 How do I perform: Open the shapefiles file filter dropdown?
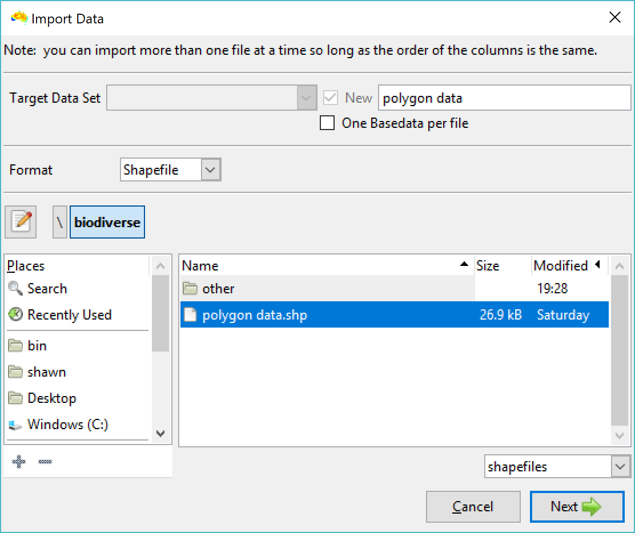click(620, 466)
